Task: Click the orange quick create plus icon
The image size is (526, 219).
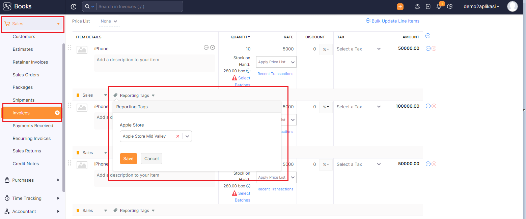Action: (x=400, y=6)
